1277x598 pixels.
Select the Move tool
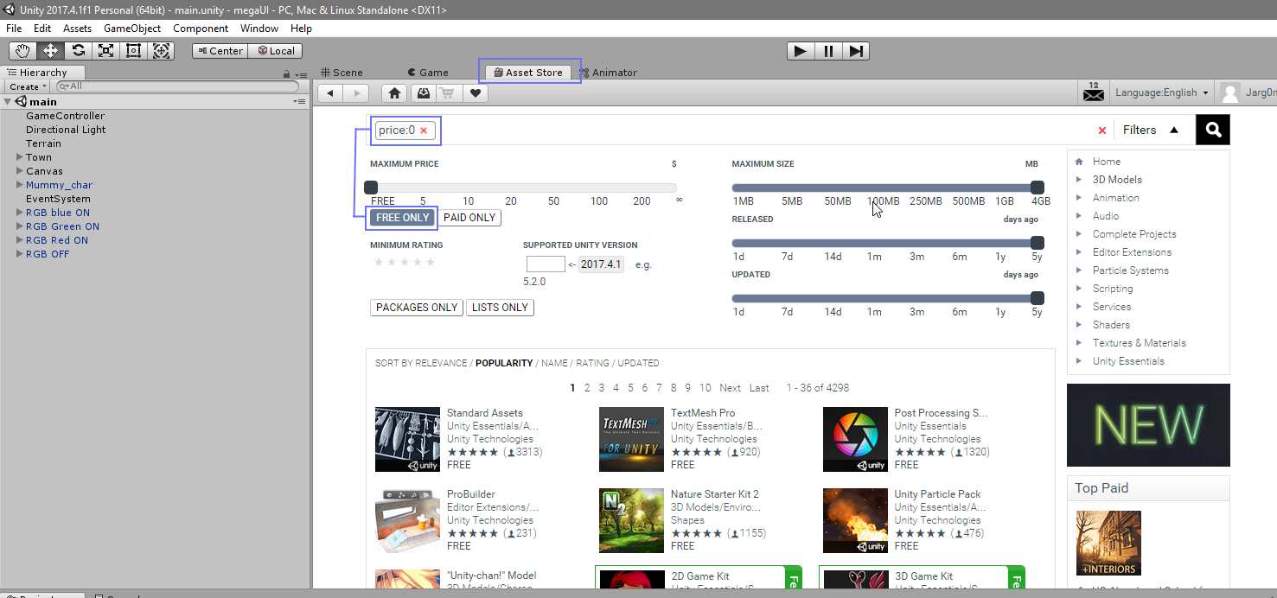coord(50,50)
